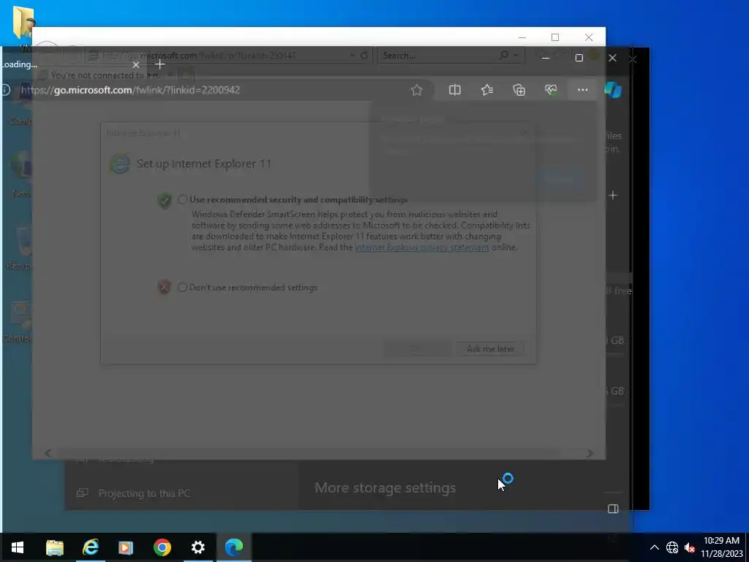This screenshot has height=562, width=749.
Task: Launch Google Chrome from taskbar
Action: (x=162, y=547)
